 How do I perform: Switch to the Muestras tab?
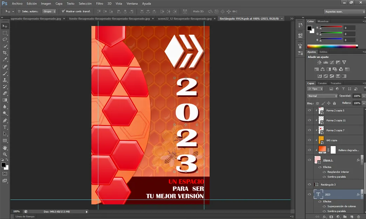323,21
